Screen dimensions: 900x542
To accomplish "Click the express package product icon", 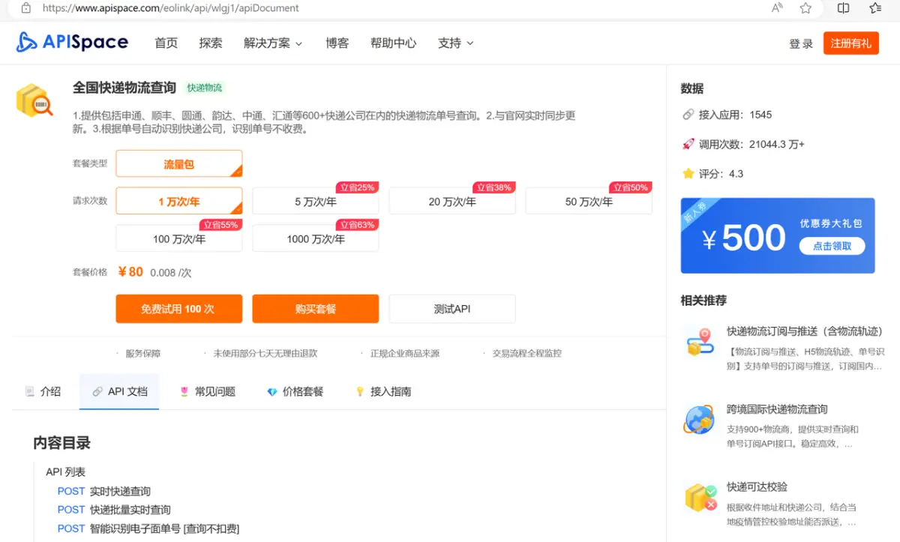I will (34, 100).
